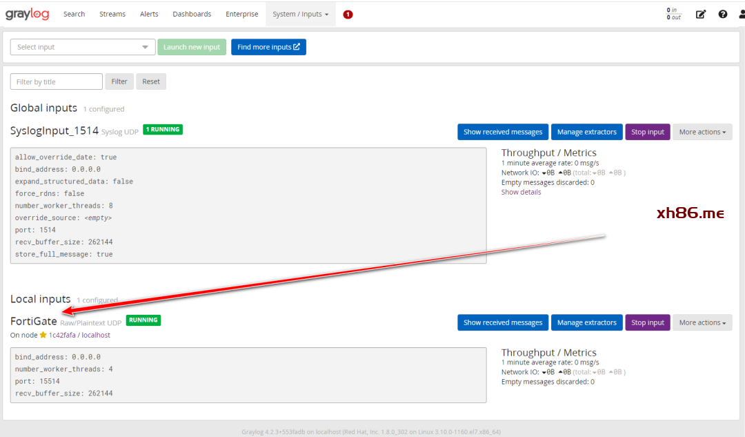Open the Dashboards menu

(x=192, y=14)
